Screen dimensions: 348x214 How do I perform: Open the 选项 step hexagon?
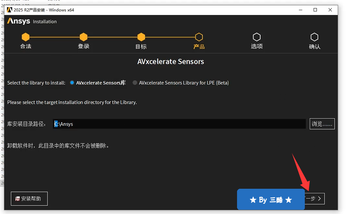[257, 37]
